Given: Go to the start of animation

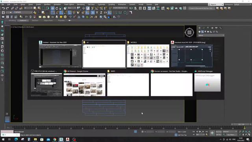Looking at the screenshot, I should pyautogui.click(x=194, y=132).
